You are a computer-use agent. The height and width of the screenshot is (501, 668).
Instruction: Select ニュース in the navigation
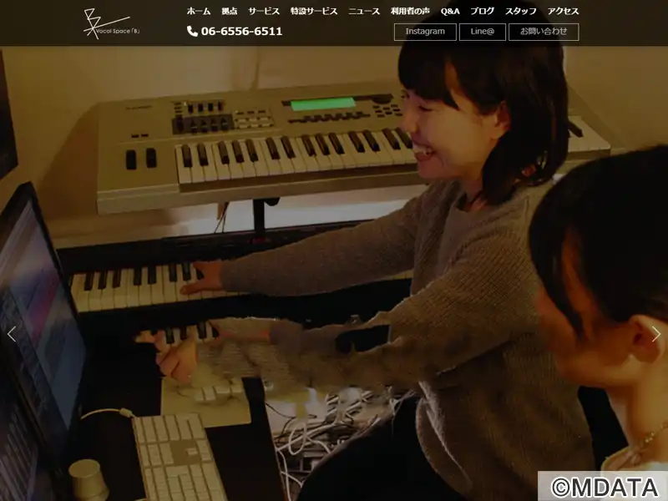364,12
